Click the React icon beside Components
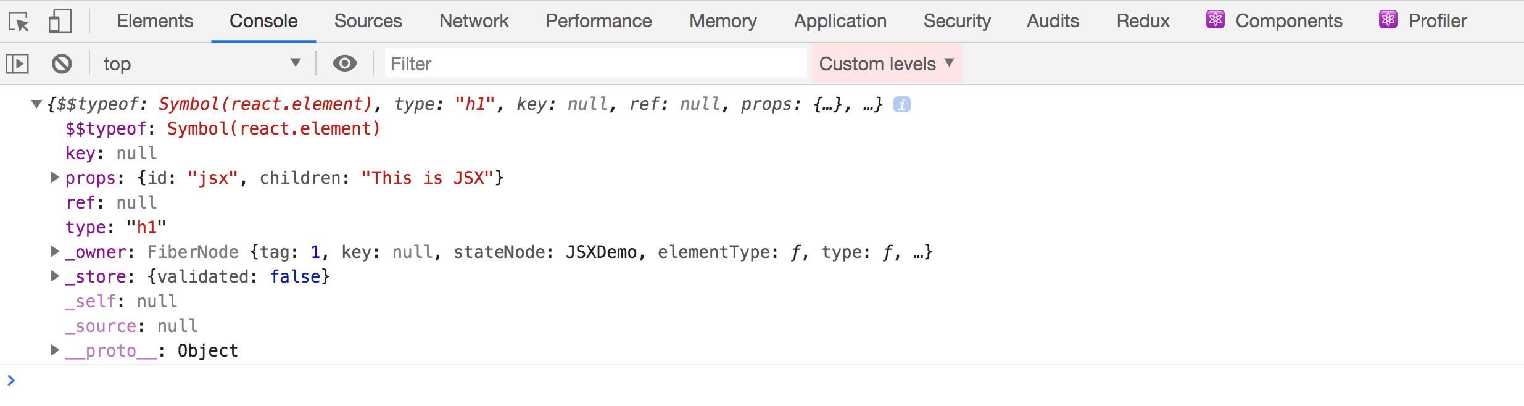The height and width of the screenshot is (406, 1524). pos(1215,20)
